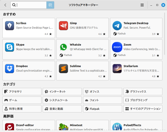Open the グラフィックス category
167x132 pixels.
click(x=143, y=91)
